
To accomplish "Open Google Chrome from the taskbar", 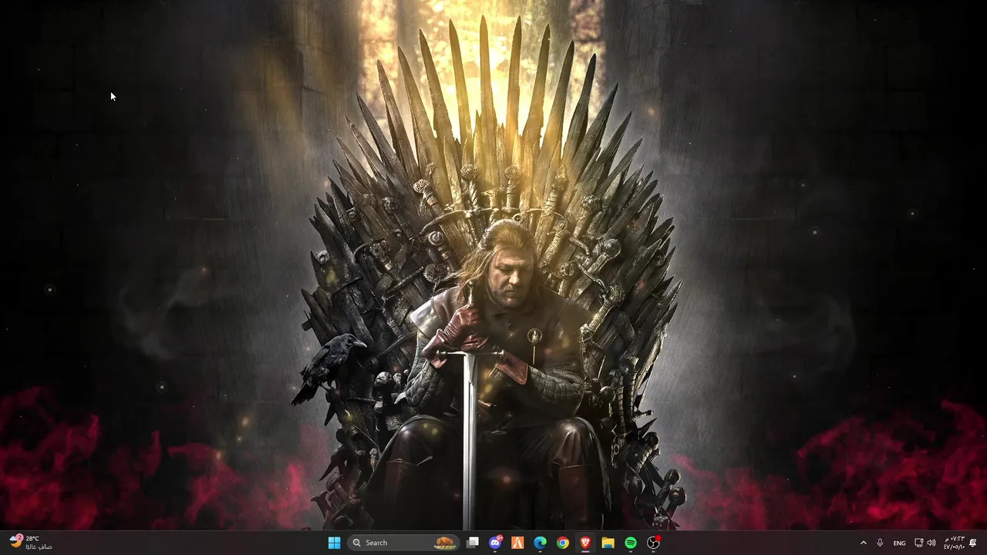I will point(563,543).
